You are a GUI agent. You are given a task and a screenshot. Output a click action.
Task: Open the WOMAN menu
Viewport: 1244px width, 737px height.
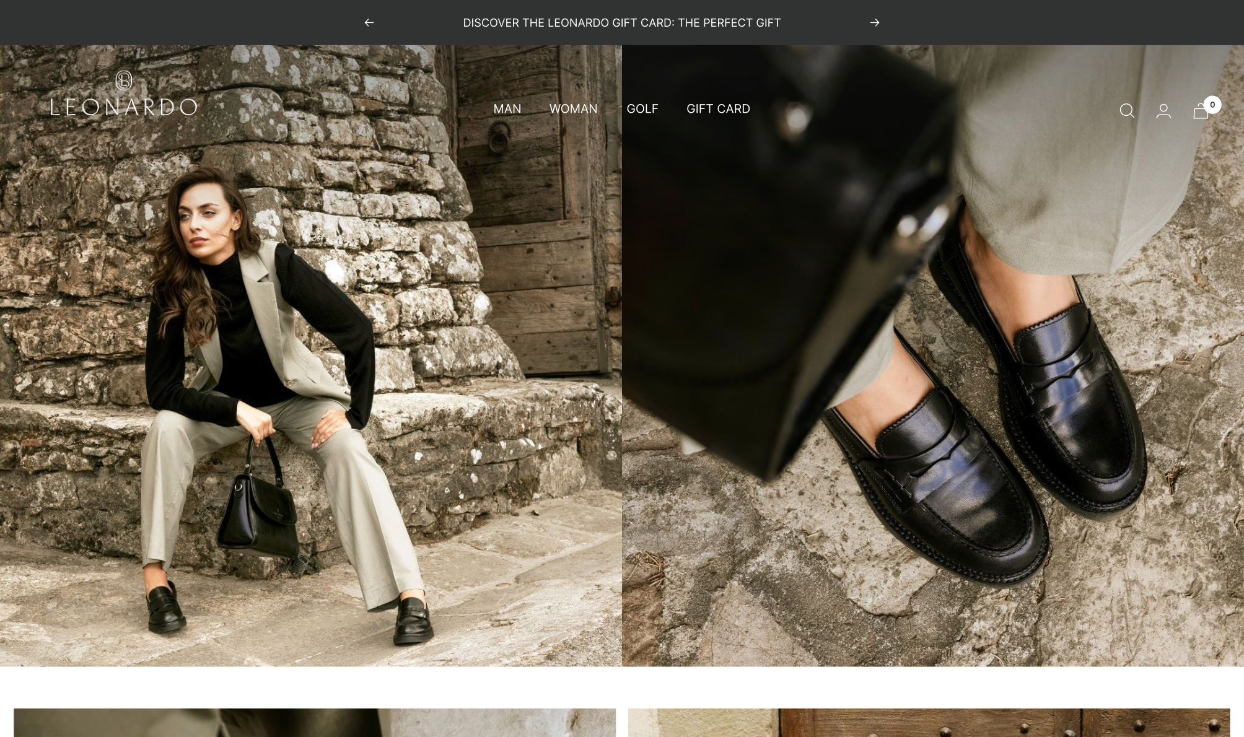coord(573,109)
